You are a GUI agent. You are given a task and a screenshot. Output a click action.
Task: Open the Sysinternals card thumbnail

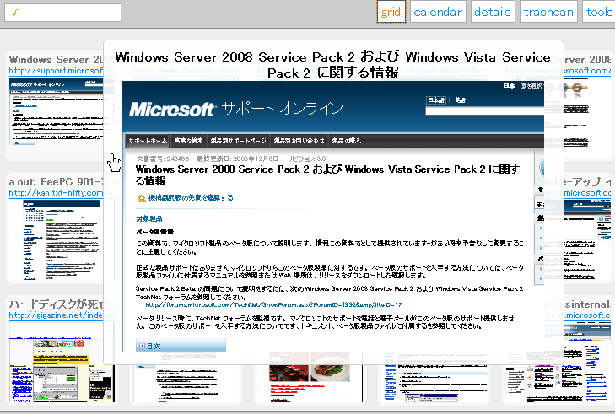click(558, 363)
